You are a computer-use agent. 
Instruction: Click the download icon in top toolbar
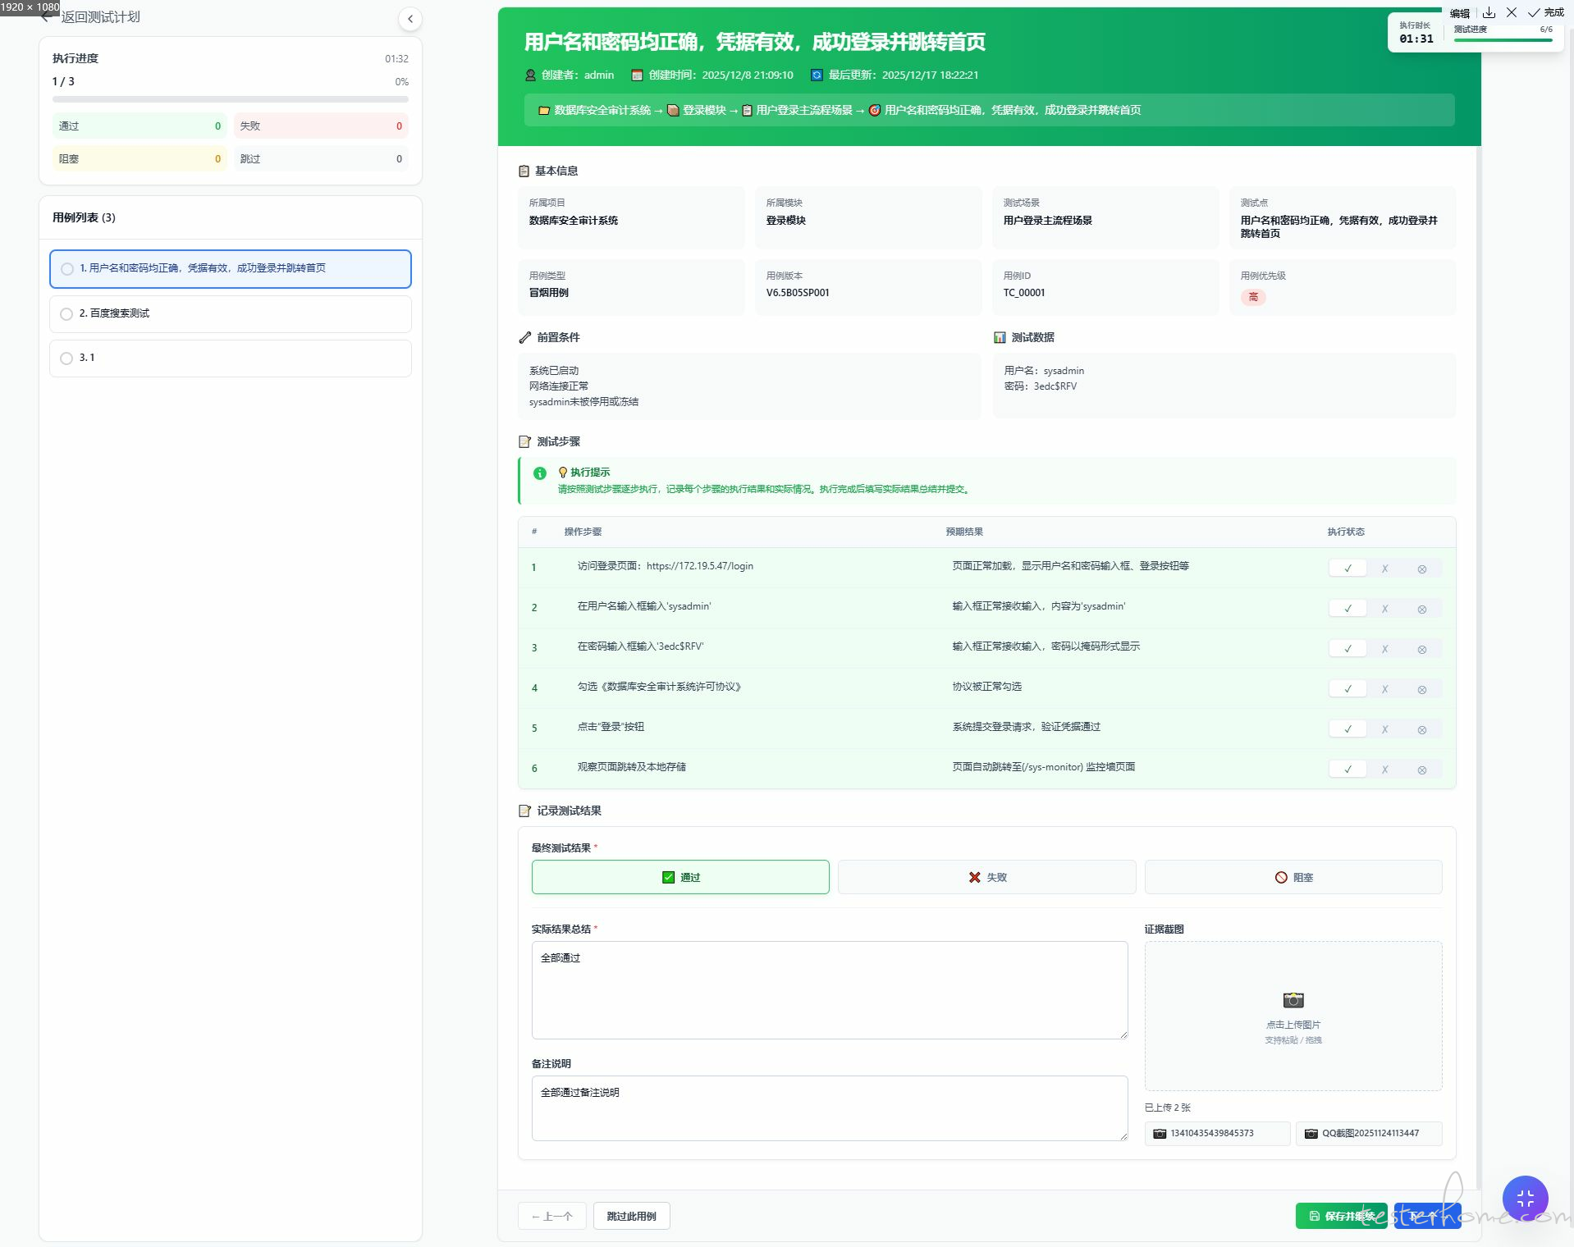coord(1489,12)
